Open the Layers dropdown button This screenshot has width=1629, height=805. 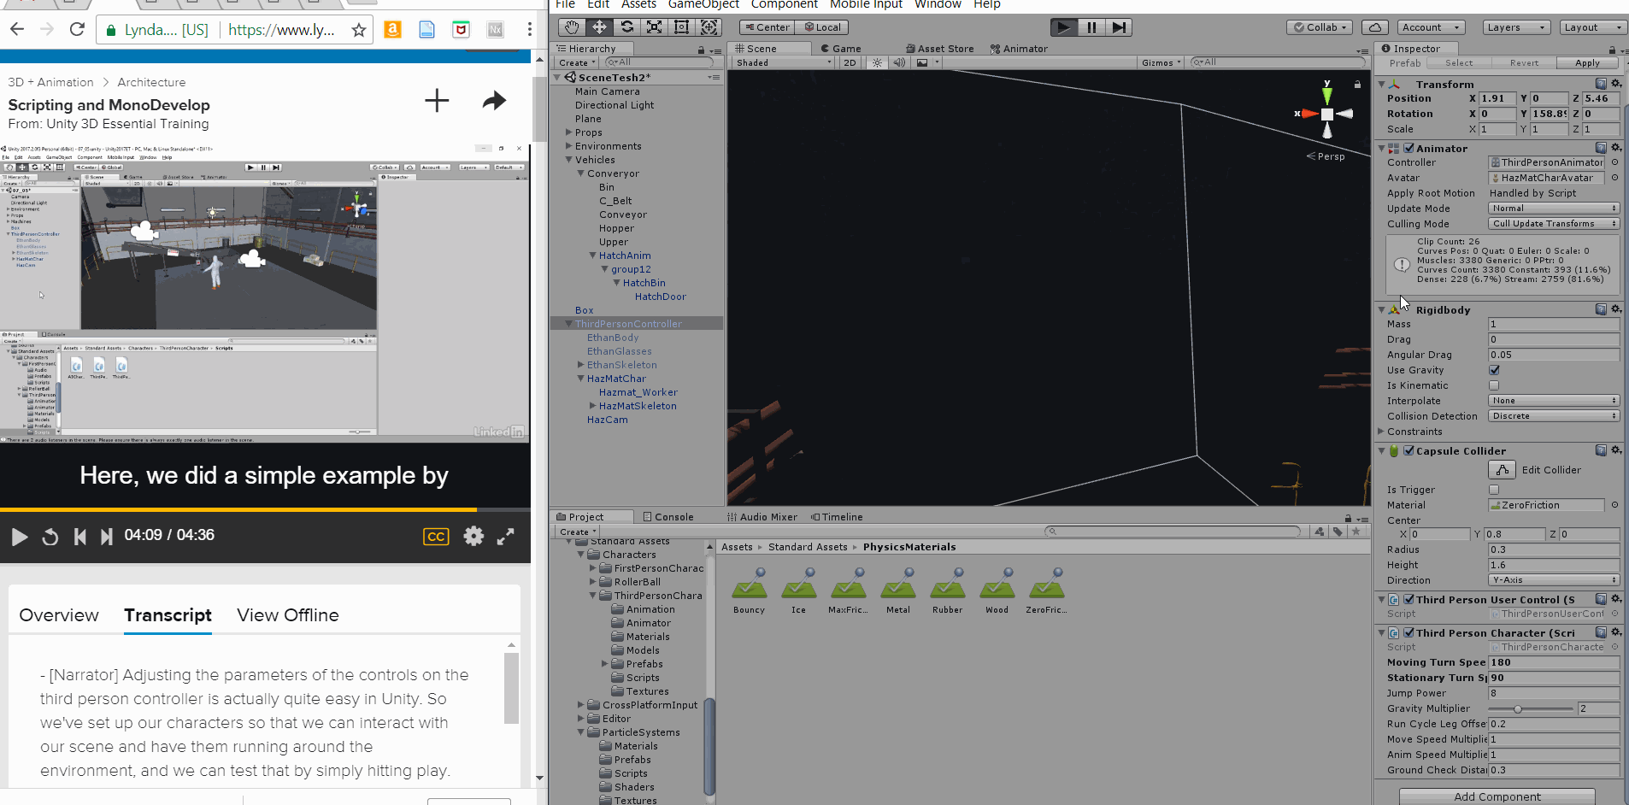[x=1516, y=27]
